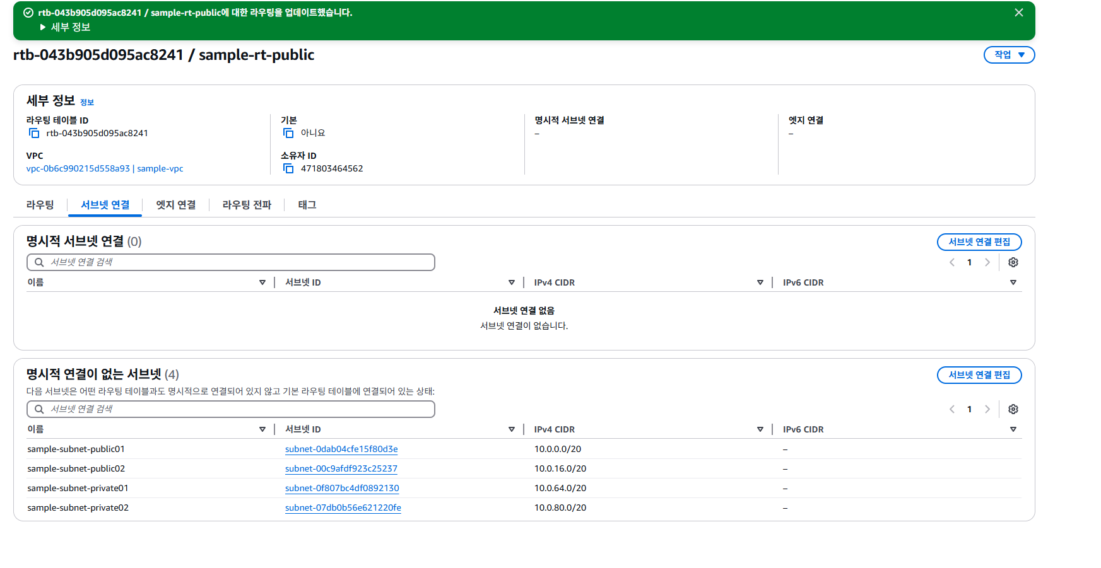Open the 작업 dropdown menu

(1008, 55)
